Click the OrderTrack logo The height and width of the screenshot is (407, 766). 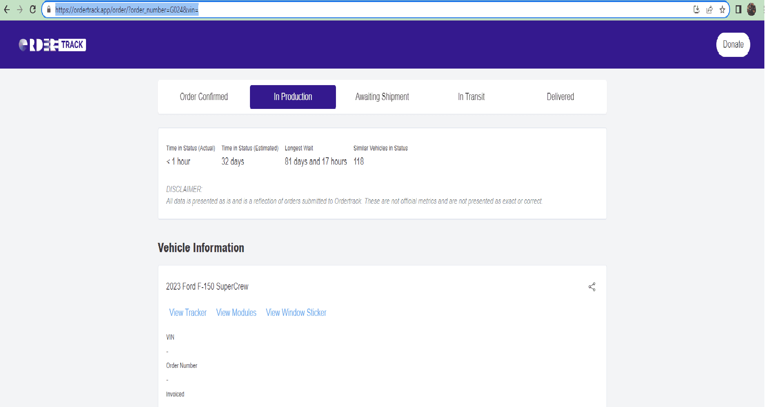[52, 45]
